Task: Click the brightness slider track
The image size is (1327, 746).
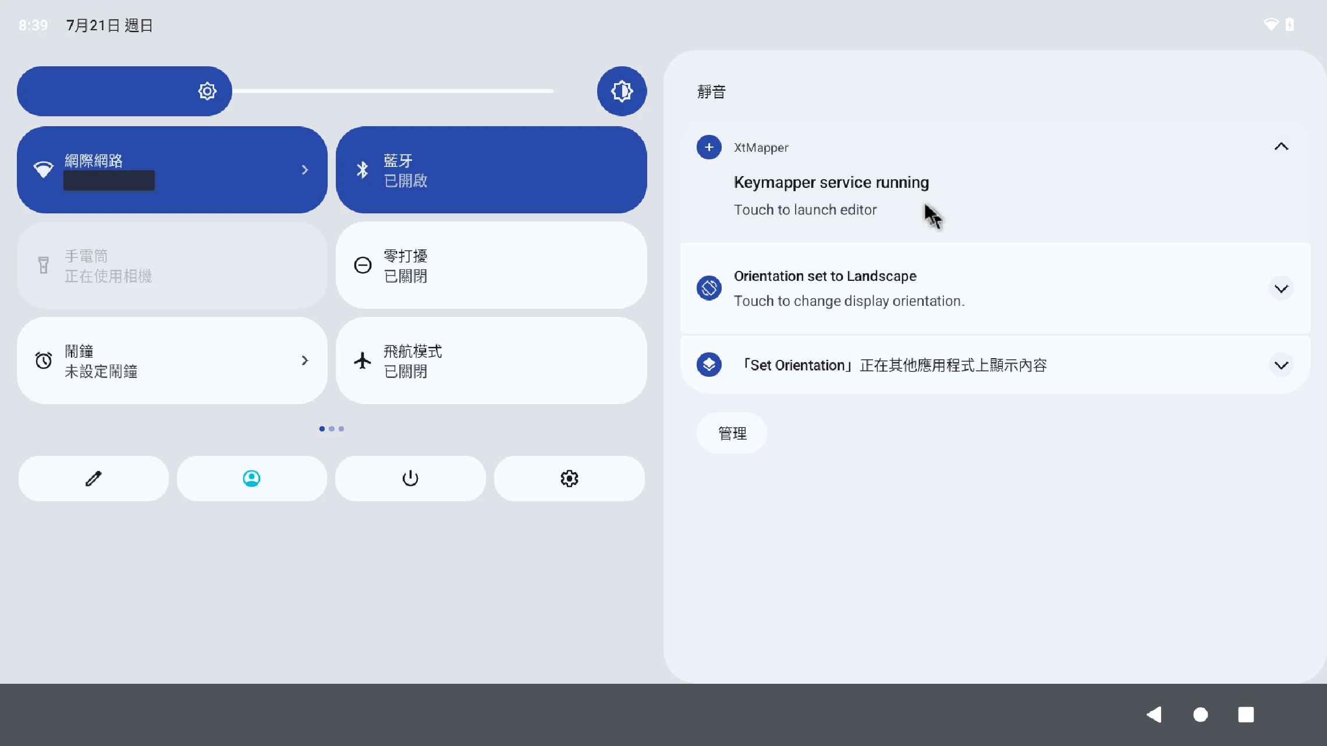Action: pyautogui.click(x=393, y=91)
